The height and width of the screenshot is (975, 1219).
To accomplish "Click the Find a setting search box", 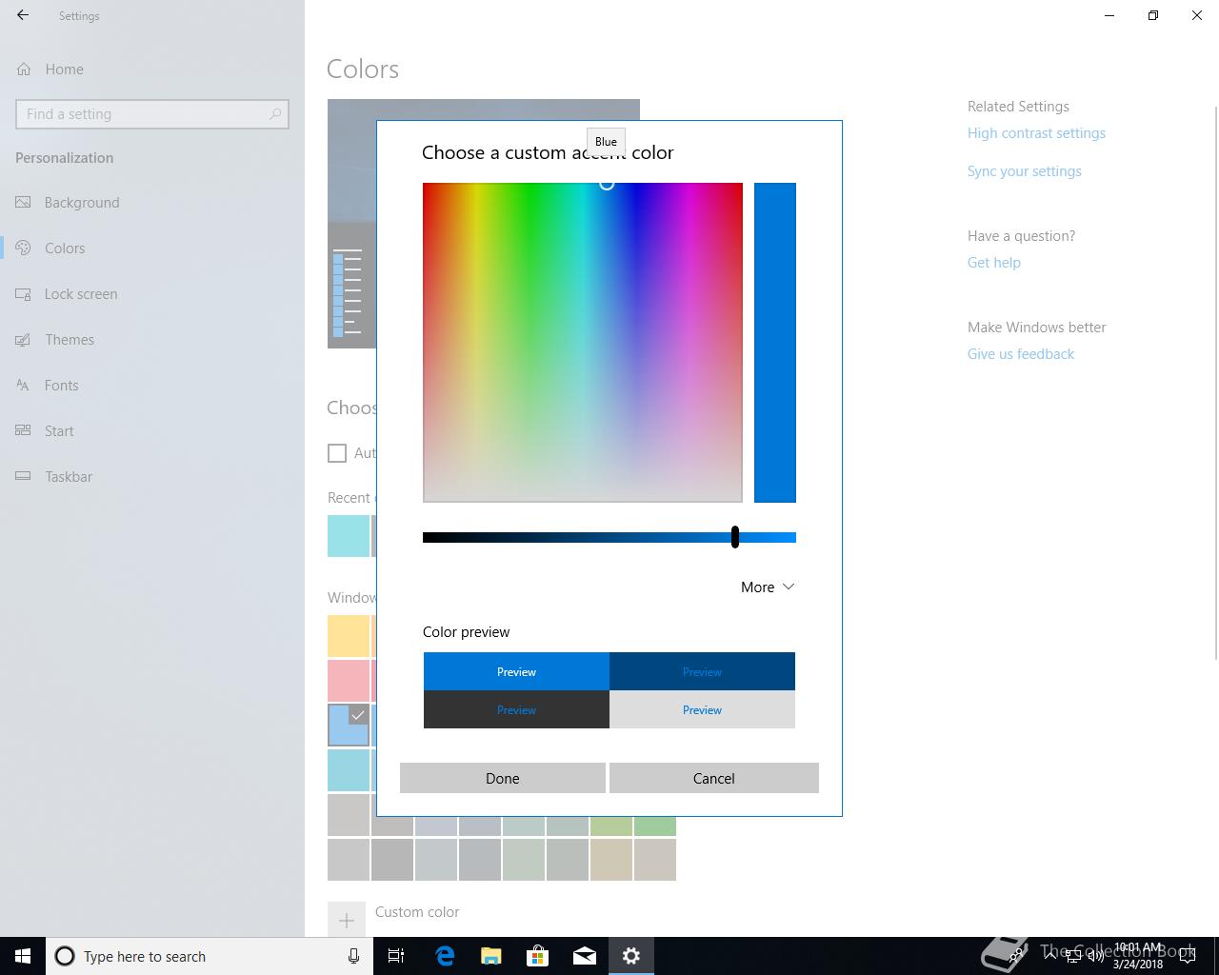I will [x=152, y=114].
